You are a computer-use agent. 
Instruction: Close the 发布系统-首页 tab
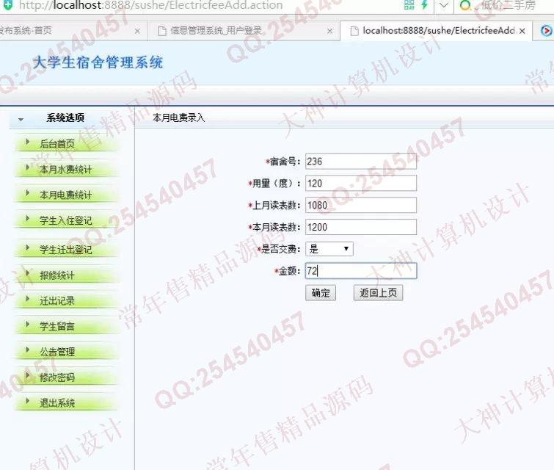click(137, 31)
